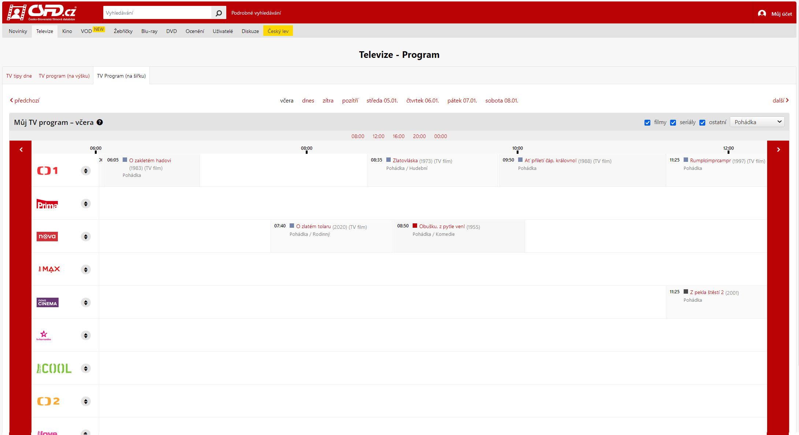Click the TV Barrandov channel logo

coord(44,335)
